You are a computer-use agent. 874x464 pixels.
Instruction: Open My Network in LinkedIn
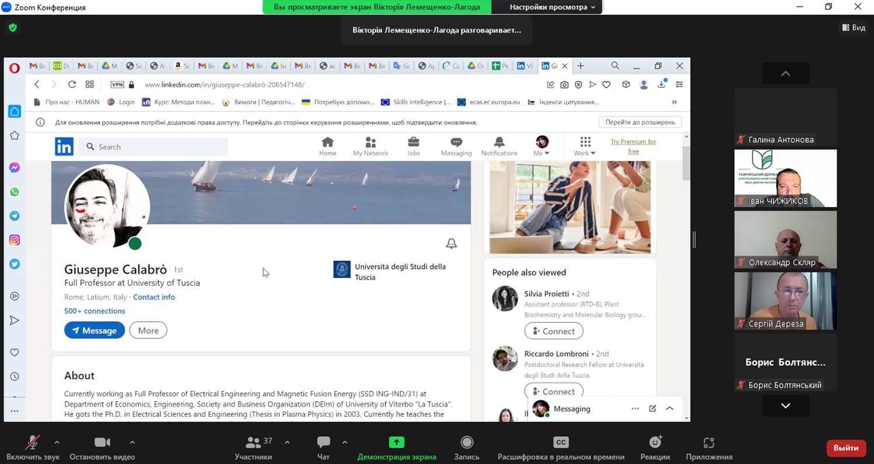pos(370,146)
